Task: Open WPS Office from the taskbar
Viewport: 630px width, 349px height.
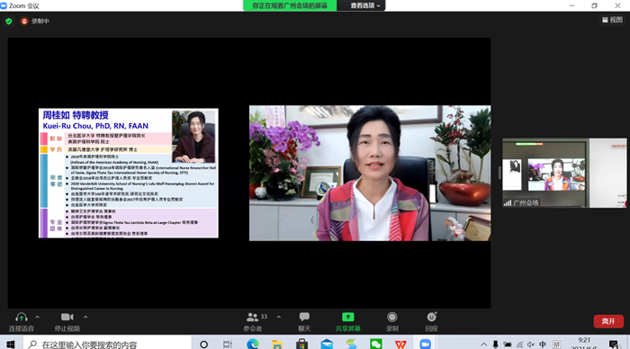Action: click(x=400, y=345)
